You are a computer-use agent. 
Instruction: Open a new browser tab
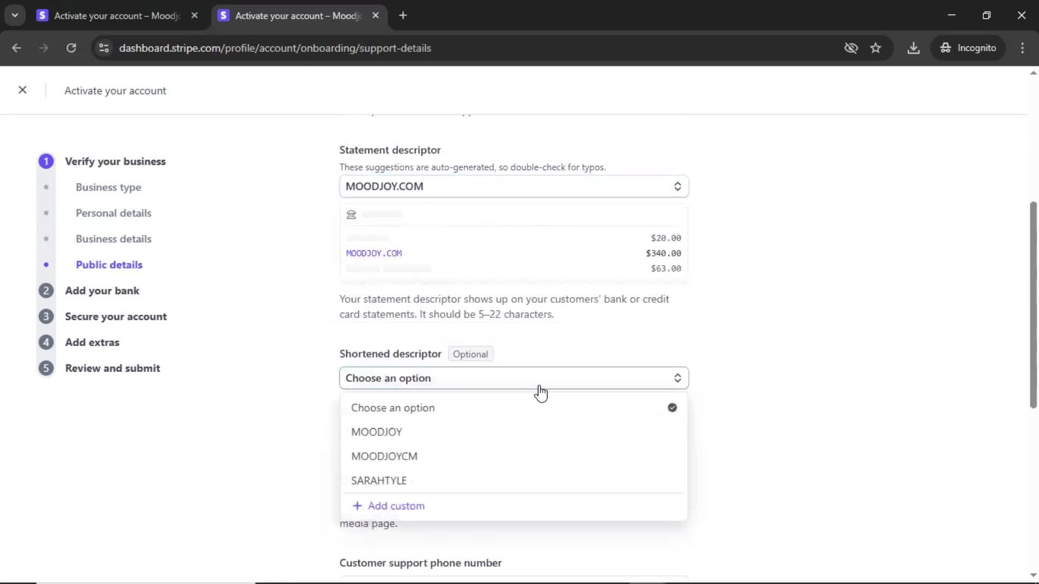tap(403, 16)
